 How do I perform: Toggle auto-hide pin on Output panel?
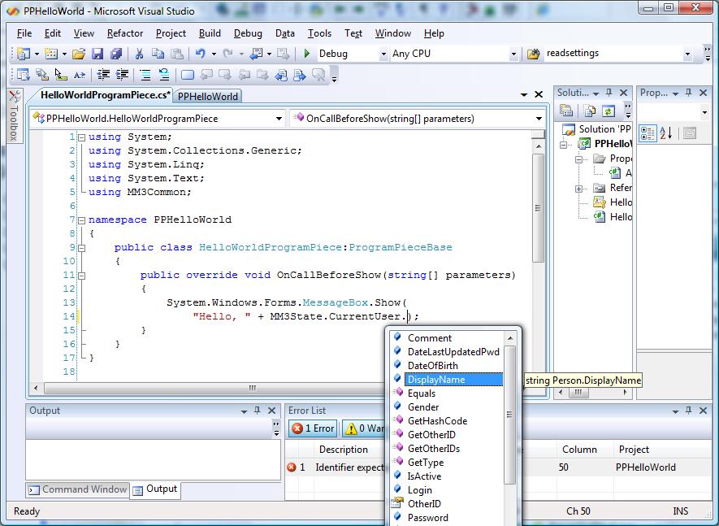pyautogui.click(x=258, y=411)
